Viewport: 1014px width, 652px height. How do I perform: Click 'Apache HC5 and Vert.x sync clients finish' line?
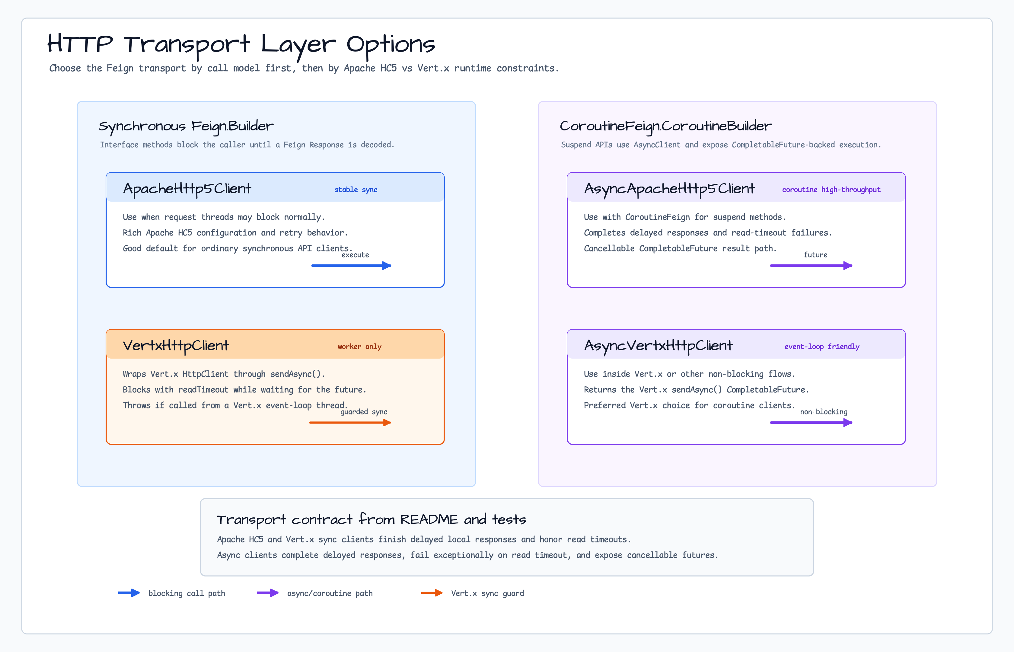(424, 539)
